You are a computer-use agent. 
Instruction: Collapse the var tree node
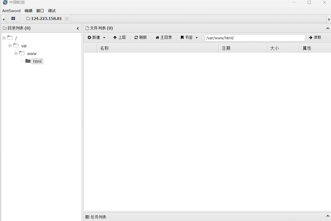pyautogui.click(x=10, y=46)
